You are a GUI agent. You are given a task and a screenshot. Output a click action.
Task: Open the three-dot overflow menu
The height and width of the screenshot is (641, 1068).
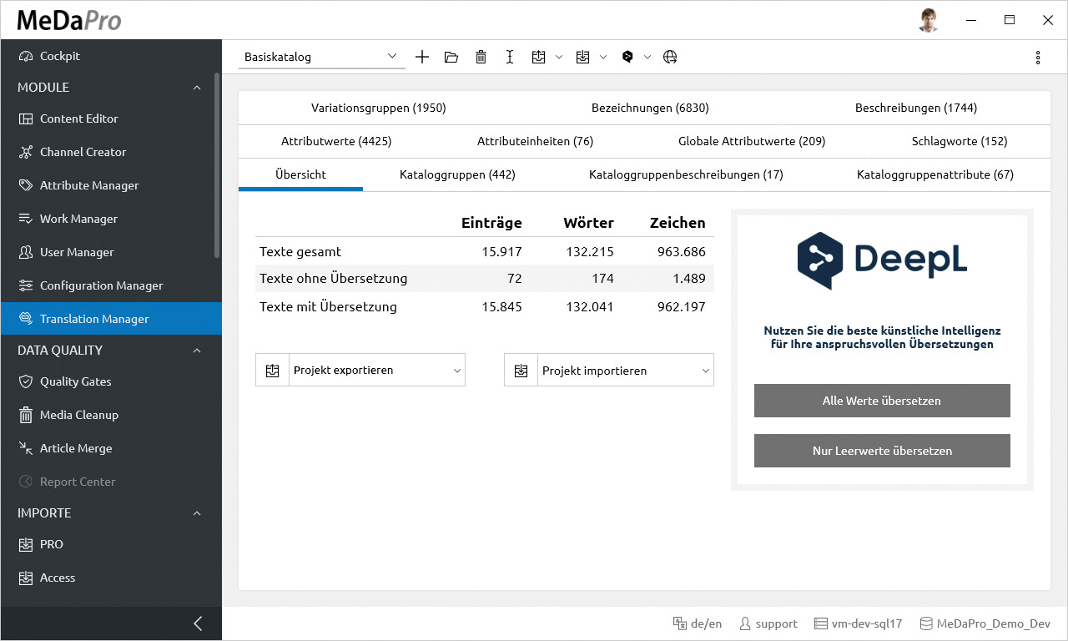1038,58
